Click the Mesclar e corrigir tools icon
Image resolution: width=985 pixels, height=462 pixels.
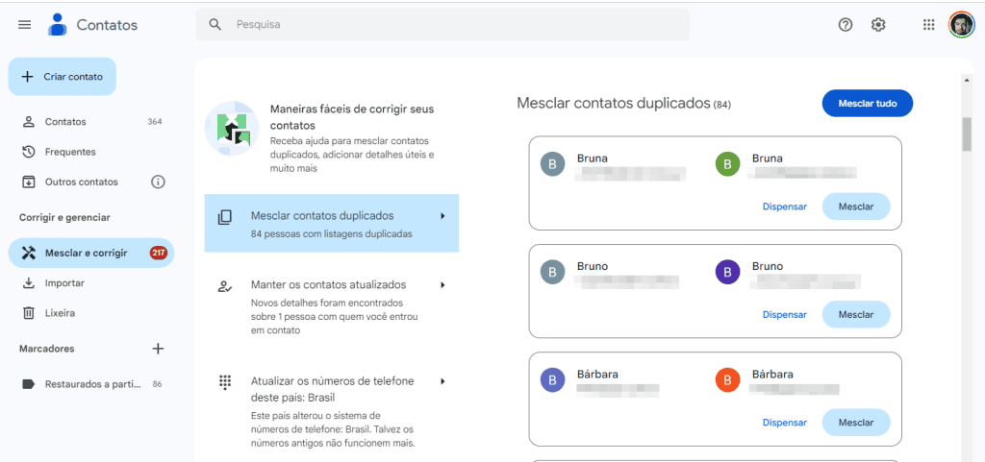pyautogui.click(x=29, y=254)
